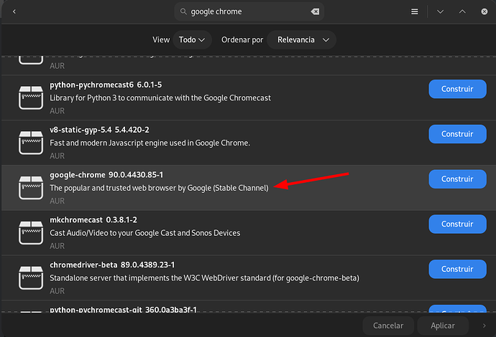Image resolution: width=496 pixels, height=337 pixels.
Task: Click the package icon for mkchromecast
Action: [x=31, y=232]
